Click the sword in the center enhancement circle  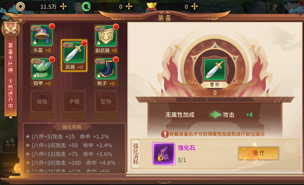coord(214,69)
